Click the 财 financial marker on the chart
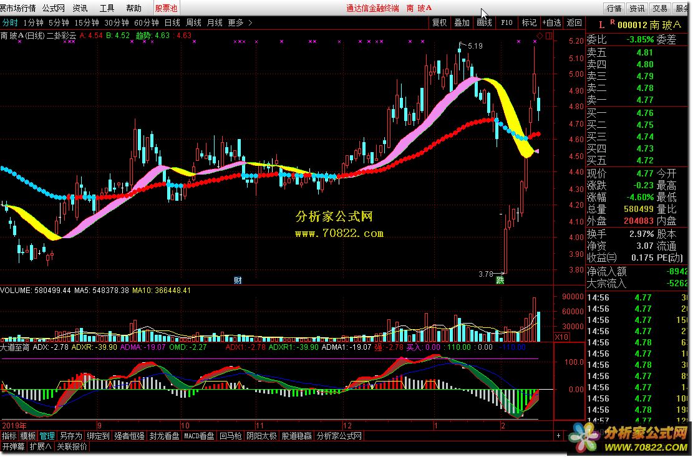Viewport: 693px width, 457px height. point(238,280)
